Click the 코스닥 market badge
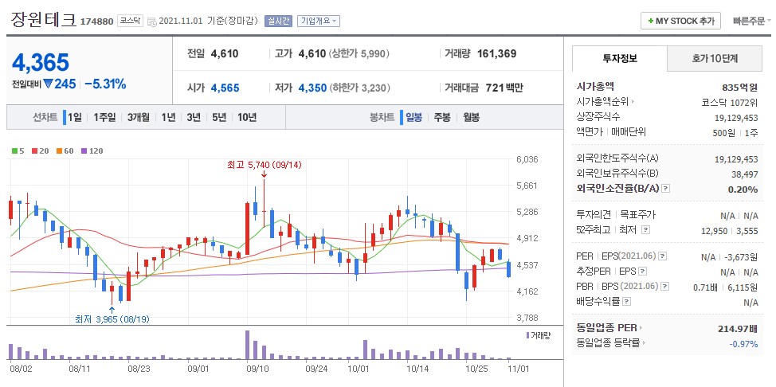Screen dimensions: 776x387 [130, 21]
